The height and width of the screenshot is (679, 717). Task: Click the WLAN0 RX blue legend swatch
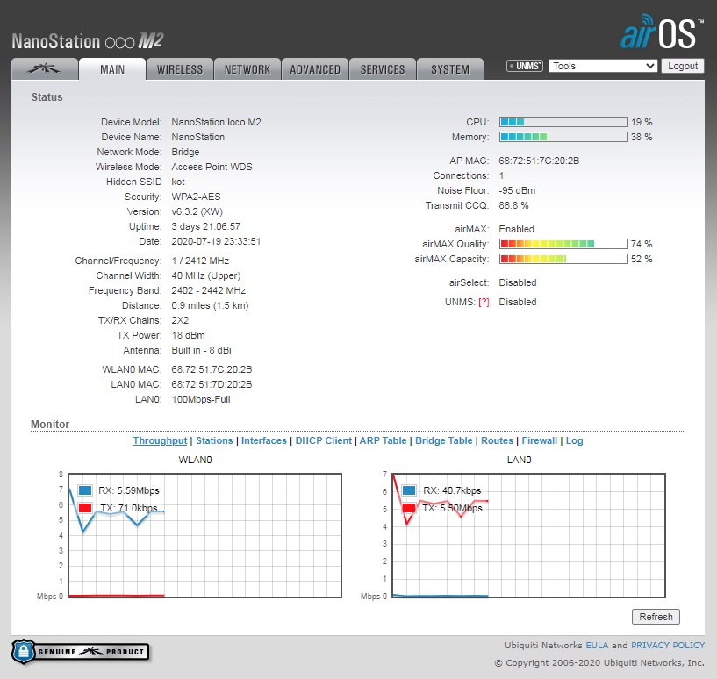point(85,490)
